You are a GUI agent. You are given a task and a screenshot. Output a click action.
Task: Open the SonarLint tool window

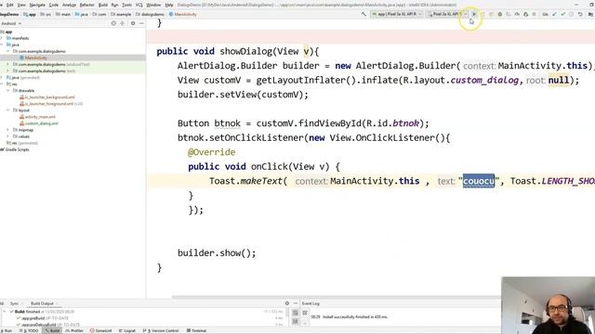coord(101,330)
